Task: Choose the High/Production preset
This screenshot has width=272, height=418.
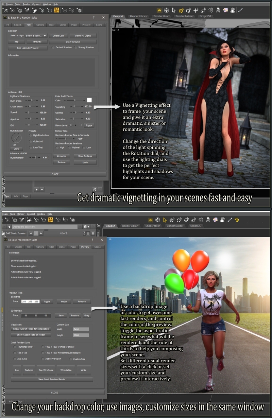Action: (31, 135)
